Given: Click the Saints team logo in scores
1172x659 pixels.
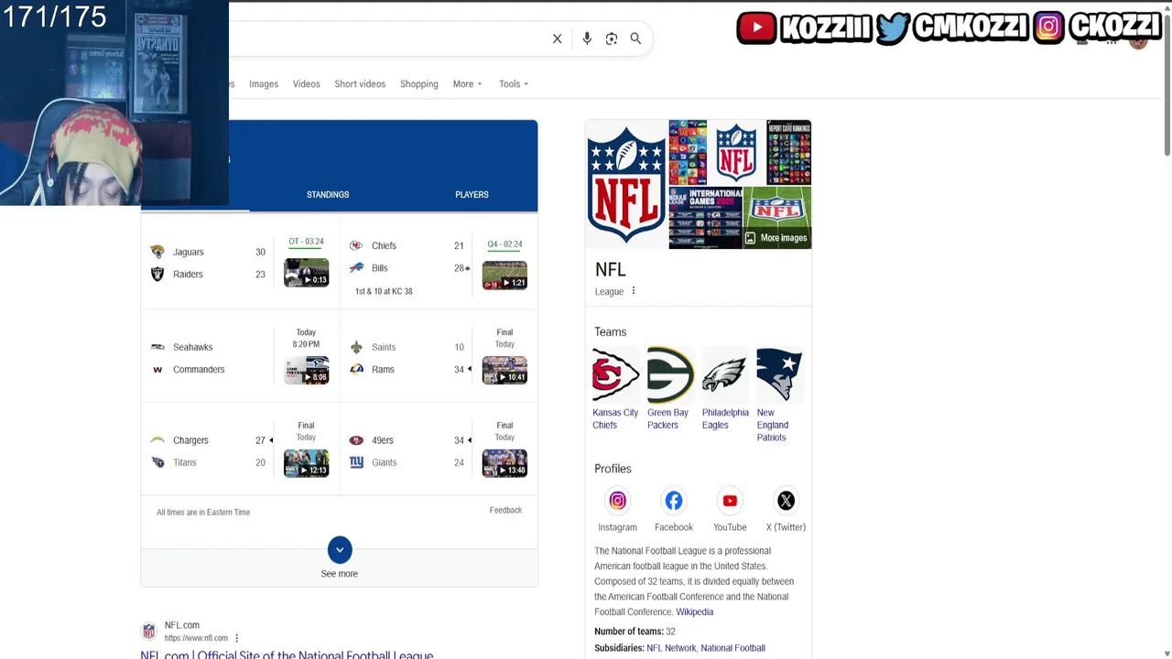Looking at the screenshot, I should (356, 347).
